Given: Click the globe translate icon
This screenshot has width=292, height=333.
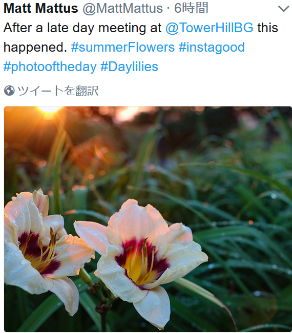Looking at the screenshot, I should 9,91.
